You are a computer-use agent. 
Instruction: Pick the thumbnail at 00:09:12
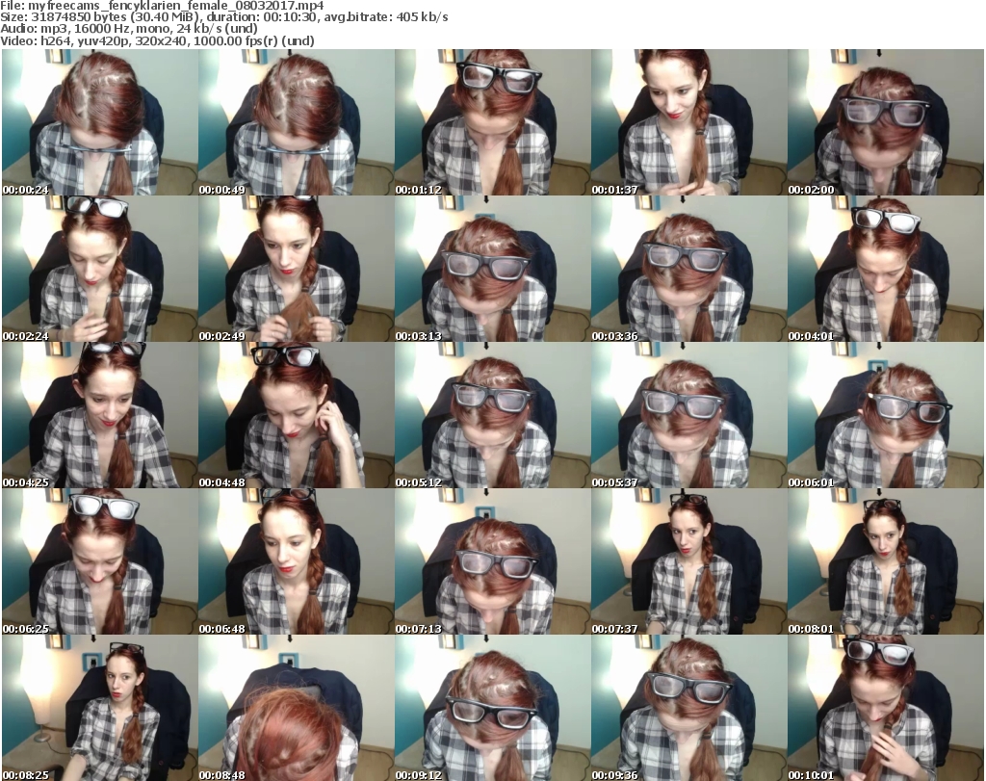(x=492, y=708)
